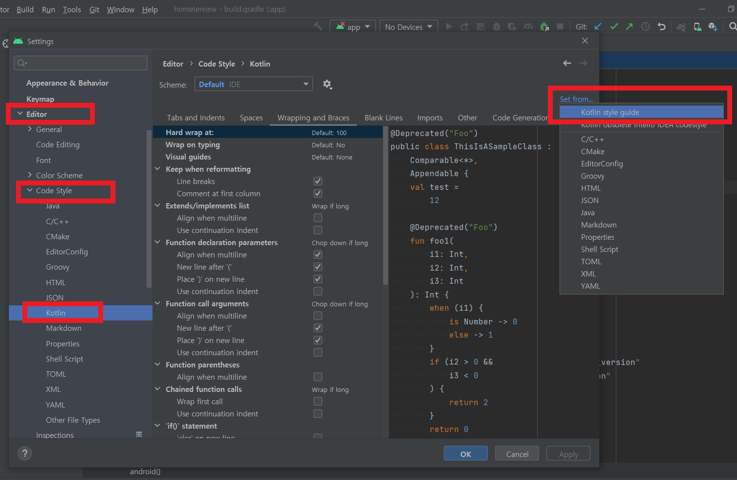Screen dimensions: 737x480
Task: Enable Align when multiline under Function parentheses
Action: click(x=318, y=377)
